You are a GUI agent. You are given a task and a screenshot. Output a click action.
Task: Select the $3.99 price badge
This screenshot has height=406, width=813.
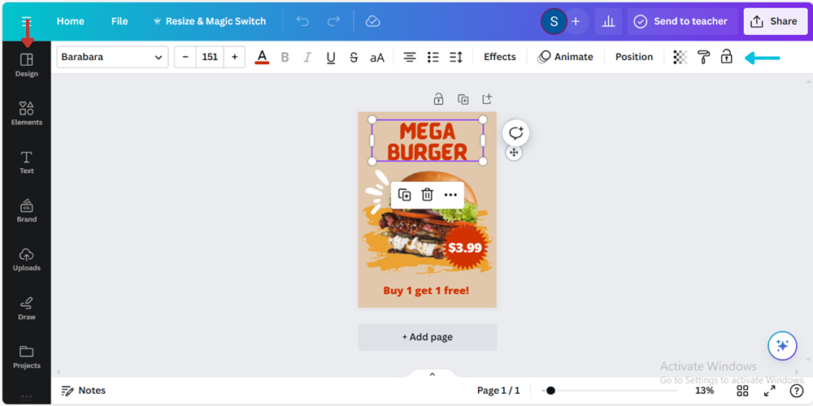465,248
